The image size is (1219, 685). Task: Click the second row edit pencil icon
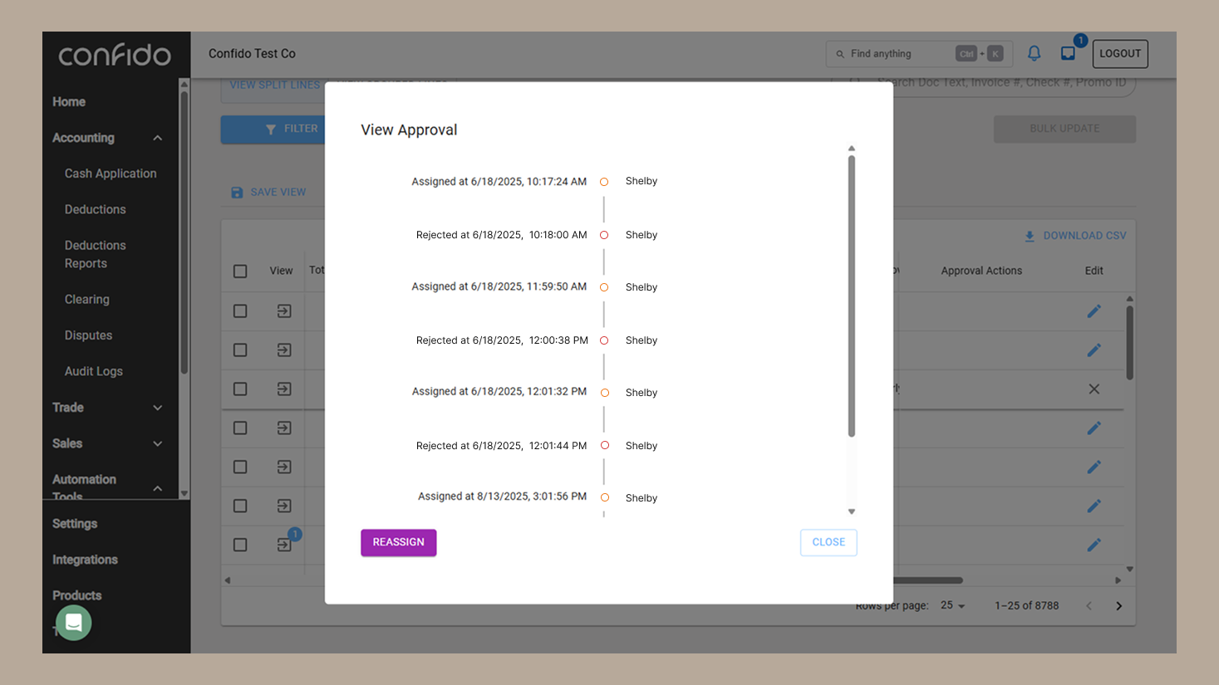point(1094,350)
